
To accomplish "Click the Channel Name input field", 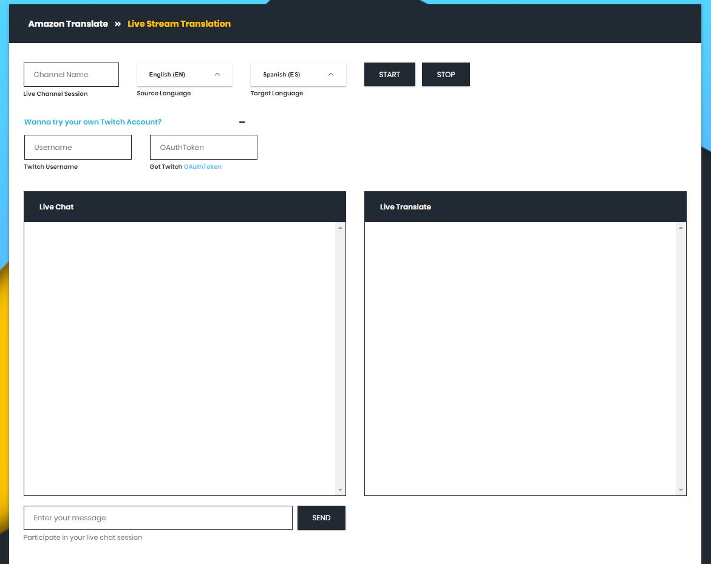I will pos(71,74).
